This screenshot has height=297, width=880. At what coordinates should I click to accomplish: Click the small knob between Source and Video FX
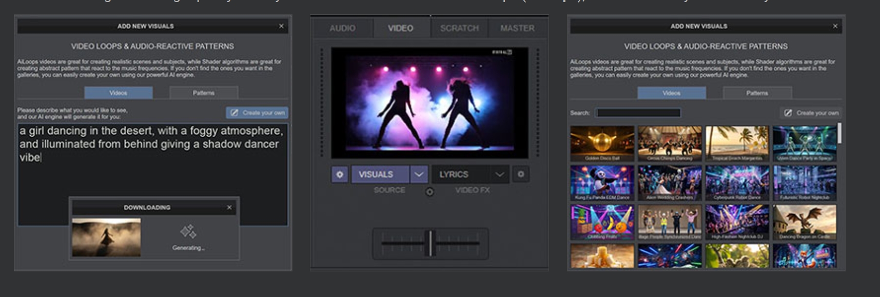click(429, 192)
